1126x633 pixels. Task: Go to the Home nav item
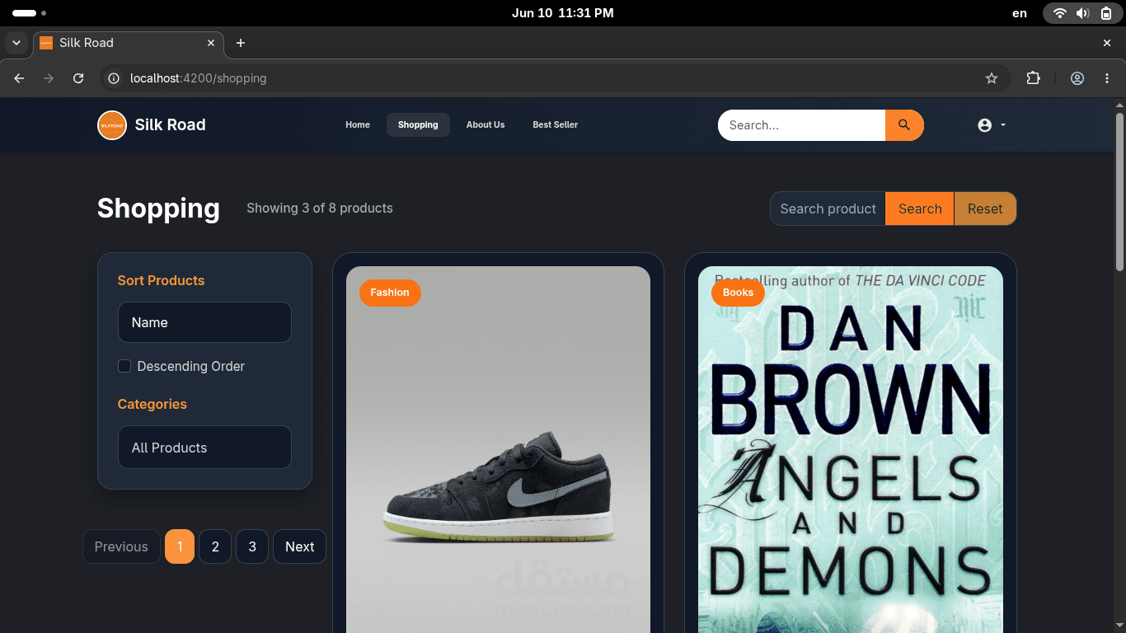click(358, 125)
